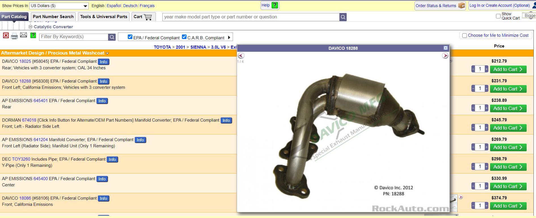Screen dimensions: 536x218
Task: Decrease quantity for the $238.89 item
Action: click(x=473, y=108)
